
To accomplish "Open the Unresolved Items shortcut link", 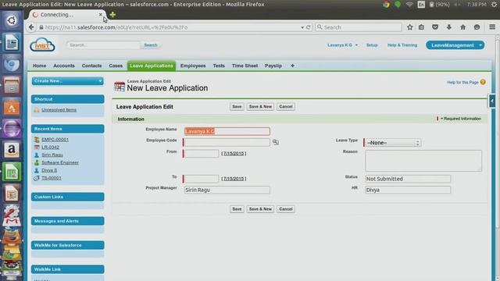I will click(59, 110).
